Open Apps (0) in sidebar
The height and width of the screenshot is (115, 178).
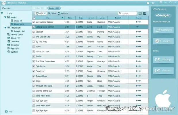[x=13, y=48]
